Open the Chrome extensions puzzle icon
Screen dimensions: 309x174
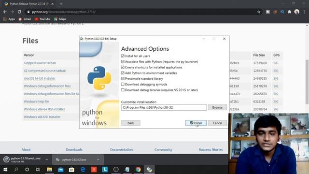[289, 12]
